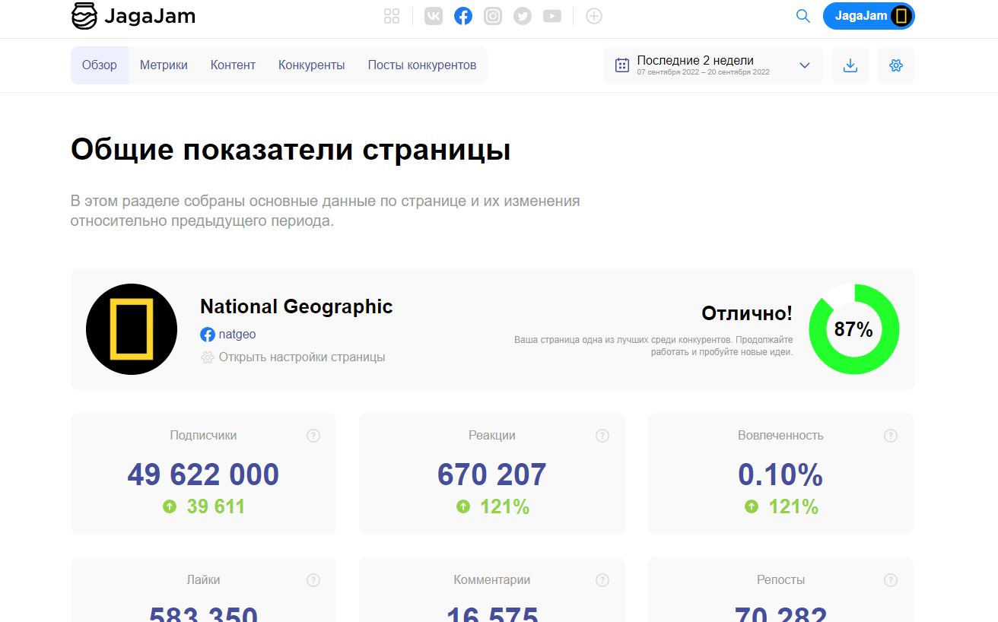
Task: Switch to the Instagram network icon
Action: tap(493, 16)
